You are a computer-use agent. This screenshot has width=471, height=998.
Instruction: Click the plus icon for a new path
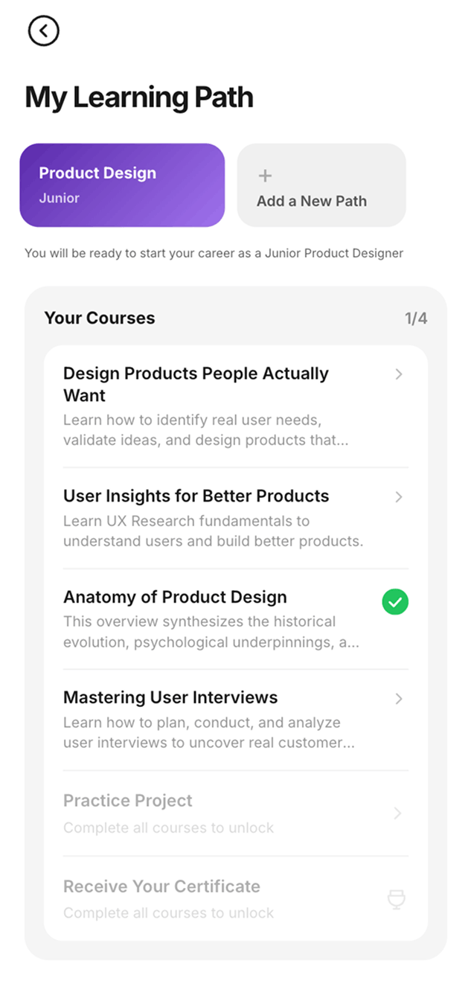265,176
